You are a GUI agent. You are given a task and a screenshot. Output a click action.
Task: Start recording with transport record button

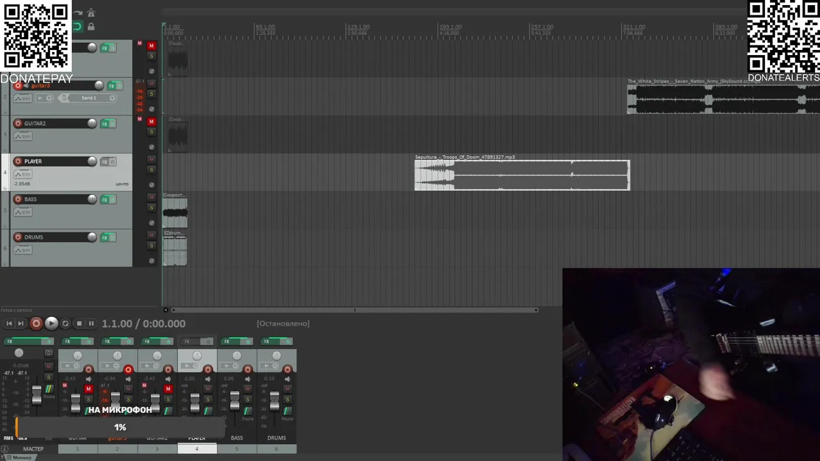click(37, 324)
